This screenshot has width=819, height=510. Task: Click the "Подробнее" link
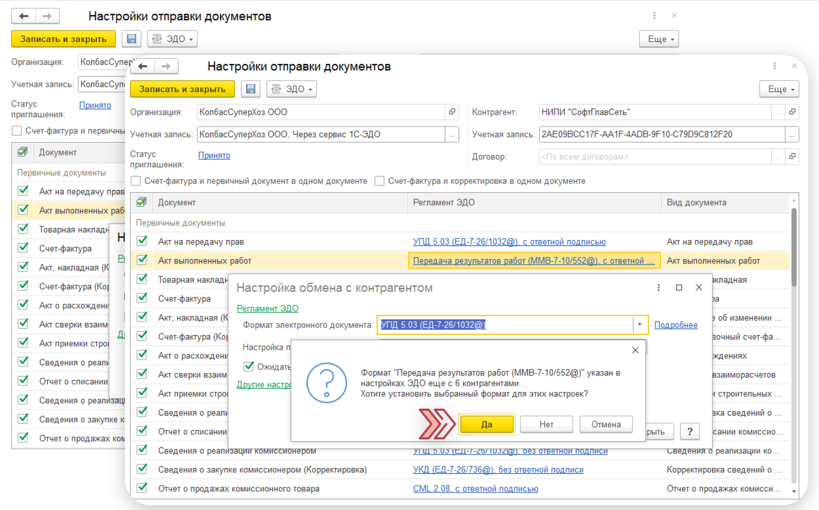(675, 325)
